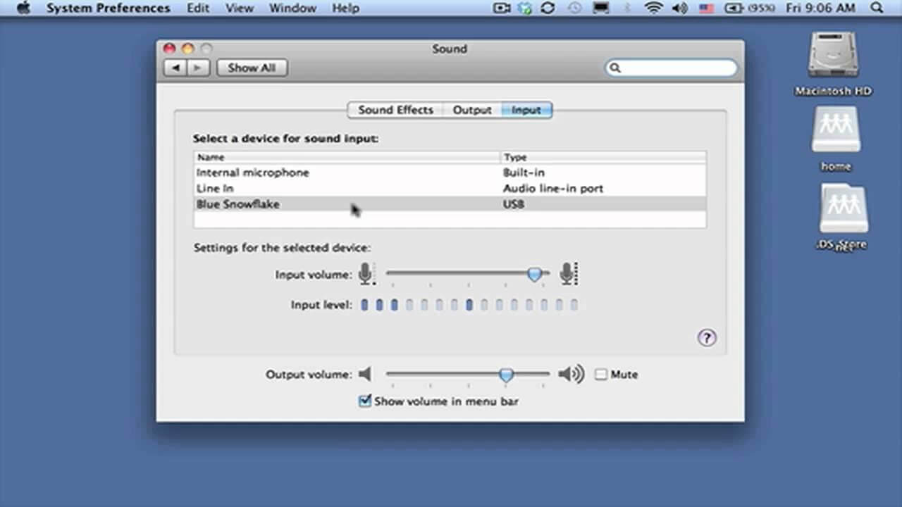Open the Macintosh HD drive icon

832,56
